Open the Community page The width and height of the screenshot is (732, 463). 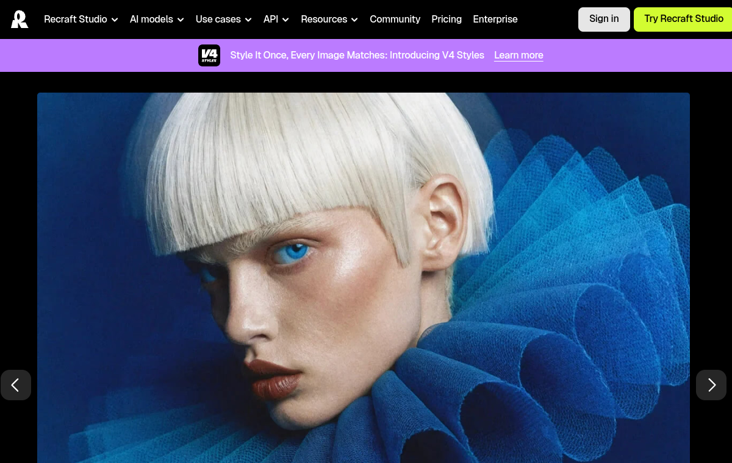coord(395,19)
